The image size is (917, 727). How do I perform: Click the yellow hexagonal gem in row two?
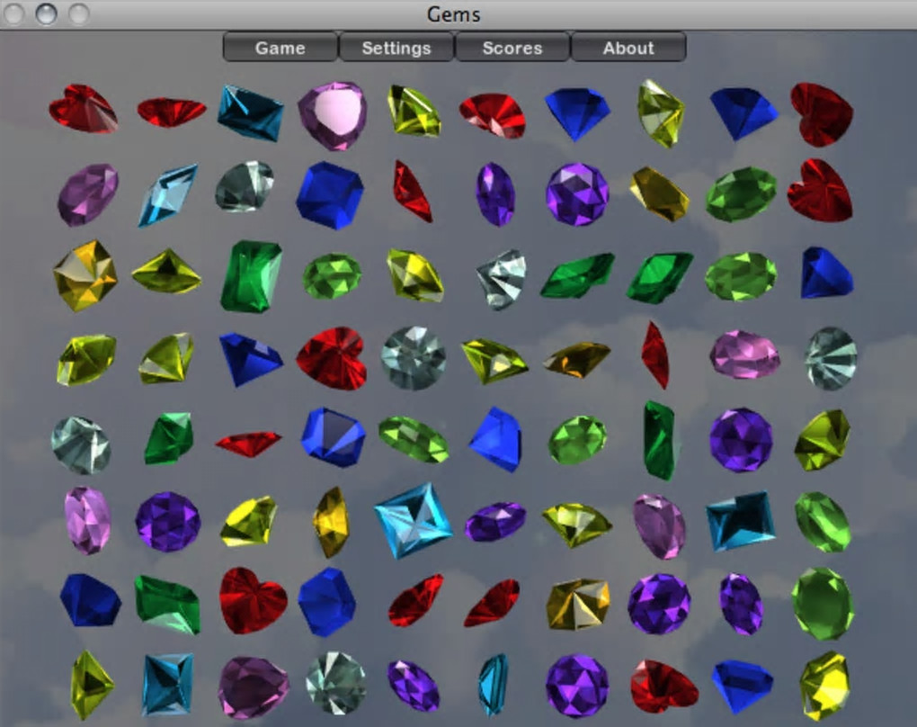click(659, 193)
